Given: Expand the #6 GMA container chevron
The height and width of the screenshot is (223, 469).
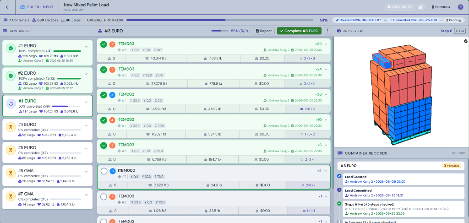Looking at the screenshot, I should click(x=86, y=172).
